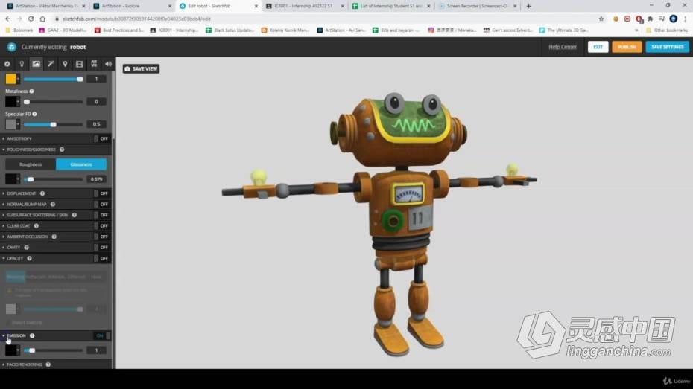Click the Glossiness value field 0.079
The image size is (693, 389).
pos(96,179)
